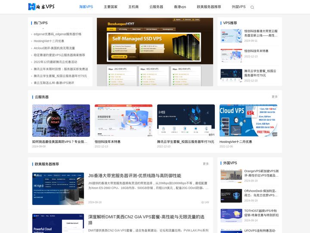Screen dimensions: 310x233
Task: Open 深度解析DMIT美西CN2 GIA VPS套餐 title
Action: 146,220
